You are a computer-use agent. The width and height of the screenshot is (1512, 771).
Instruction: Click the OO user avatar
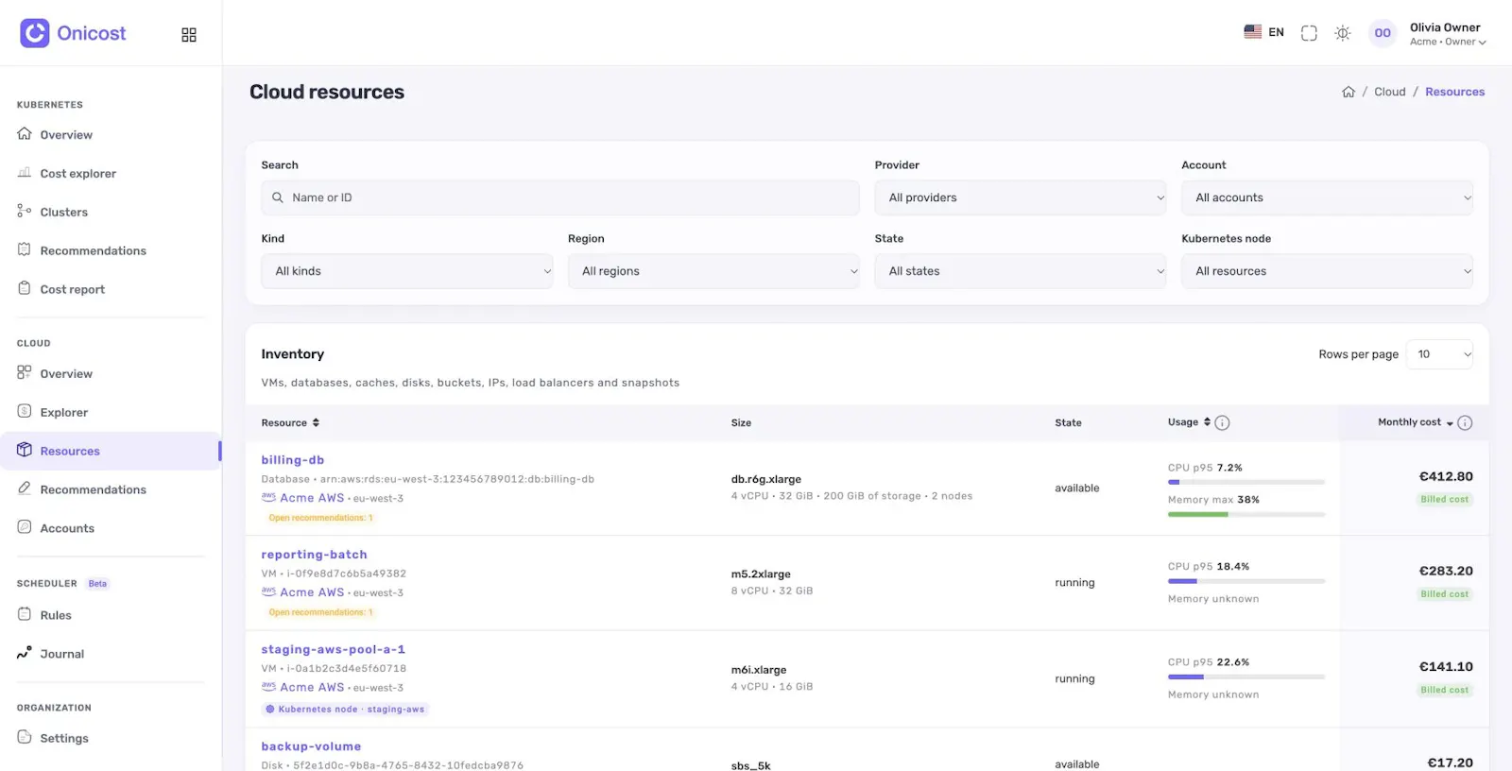(1383, 33)
